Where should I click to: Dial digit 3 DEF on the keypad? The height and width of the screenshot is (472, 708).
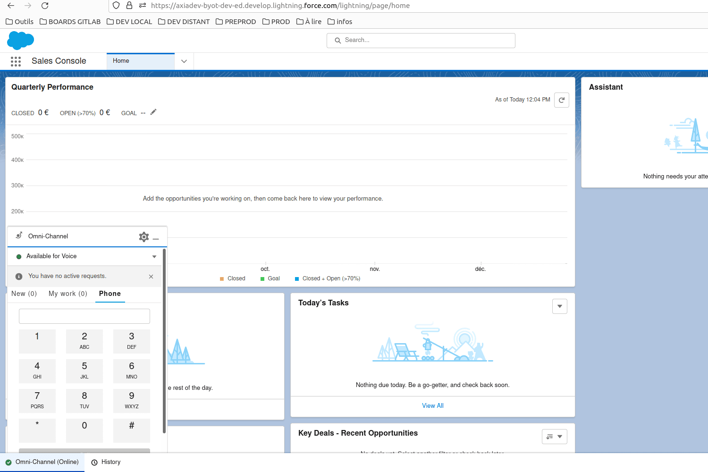(x=132, y=341)
